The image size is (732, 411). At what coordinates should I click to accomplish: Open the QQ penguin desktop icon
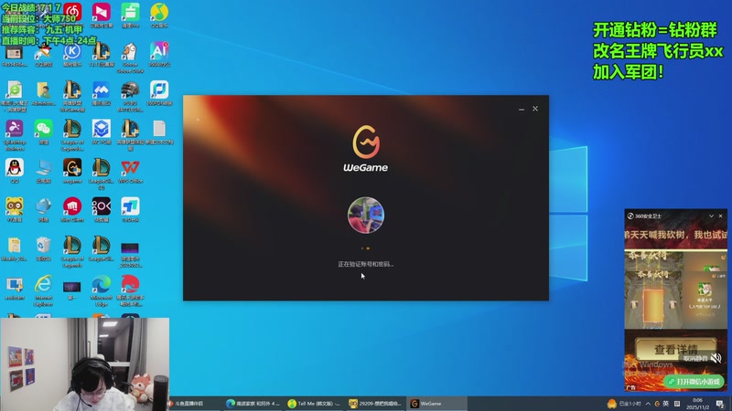click(15, 168)
